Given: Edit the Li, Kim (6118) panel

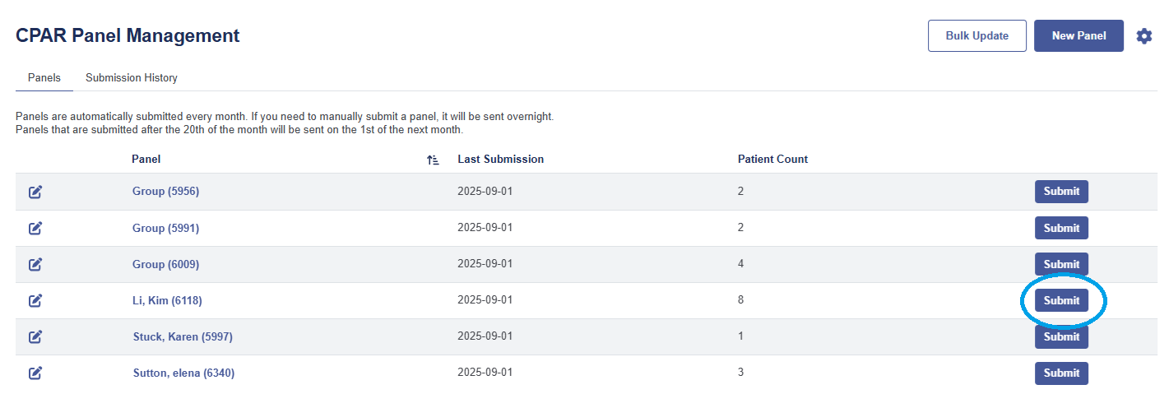Looking at the screenshot, I should click(x=35, y=300).
